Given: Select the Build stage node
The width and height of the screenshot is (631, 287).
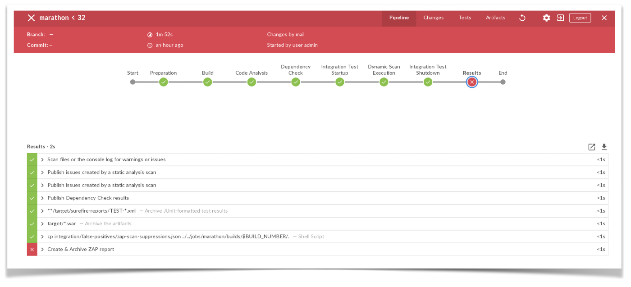Looking at the screenshot, I should point(207,82).
